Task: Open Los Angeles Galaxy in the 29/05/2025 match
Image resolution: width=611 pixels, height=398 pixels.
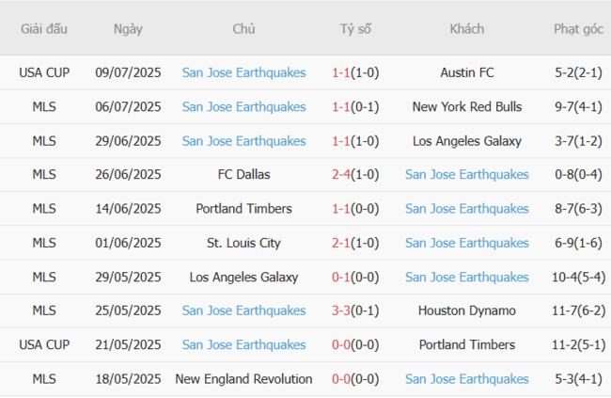Action: pos(243,277)
